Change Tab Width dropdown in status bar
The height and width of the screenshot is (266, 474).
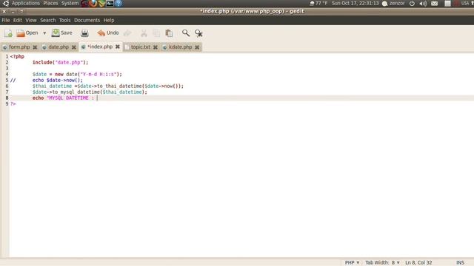[x=383, y=263]
